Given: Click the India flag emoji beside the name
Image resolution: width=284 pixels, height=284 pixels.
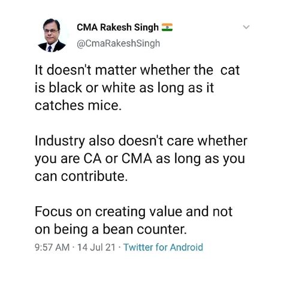Looking at the screenshot, I should tap(167, 28).
